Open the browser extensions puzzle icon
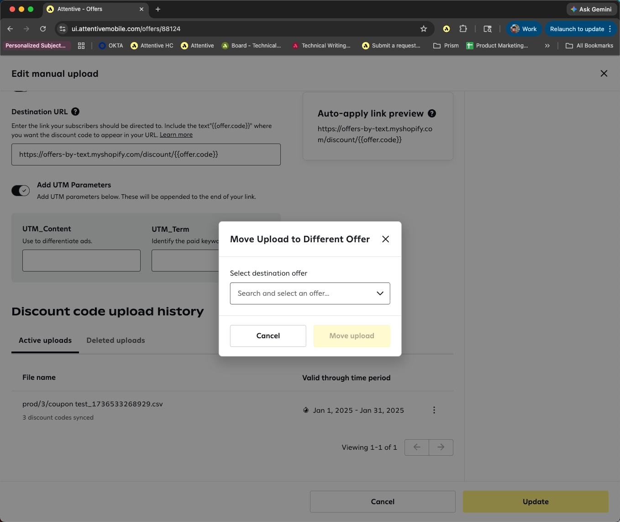Image resolution: width=620 pixels, height=522 pixels. click(x=463, y=29)
